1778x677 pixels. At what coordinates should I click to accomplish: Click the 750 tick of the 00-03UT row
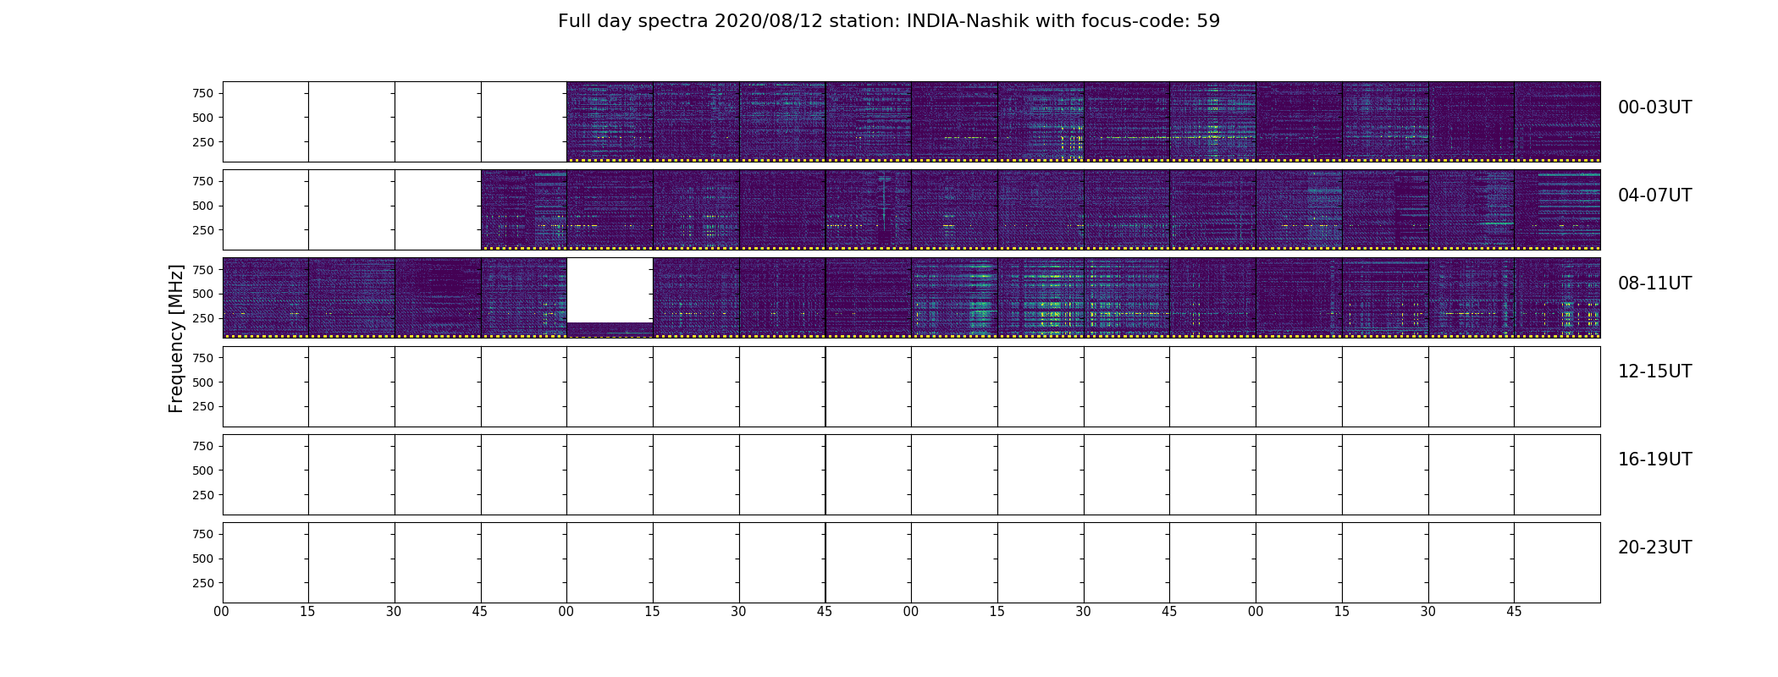pyautogui.click(x=203, y=93)
